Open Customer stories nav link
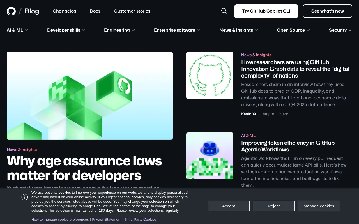 [x=132, y=11]
